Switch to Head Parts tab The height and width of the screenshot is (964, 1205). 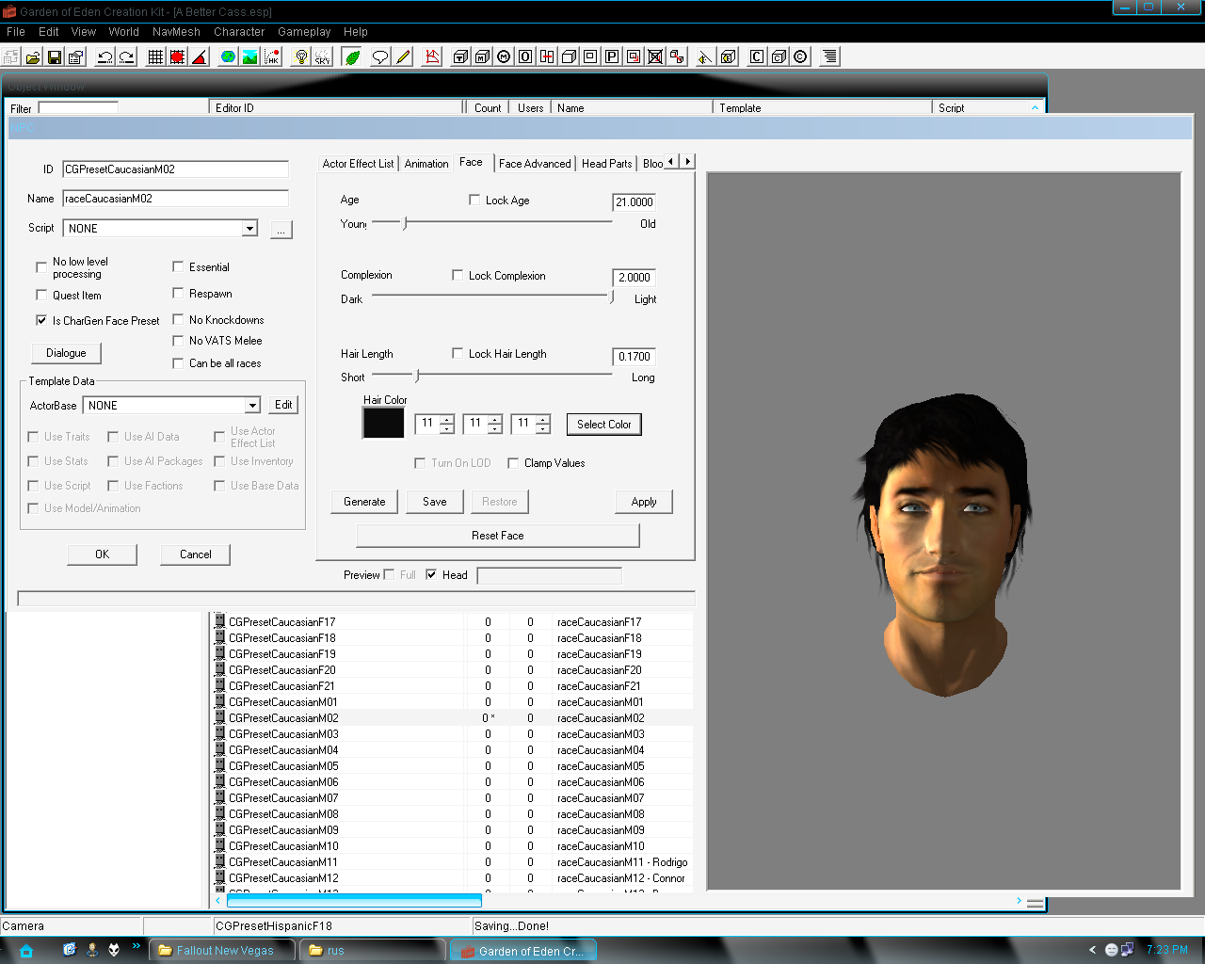click(606, 163)
